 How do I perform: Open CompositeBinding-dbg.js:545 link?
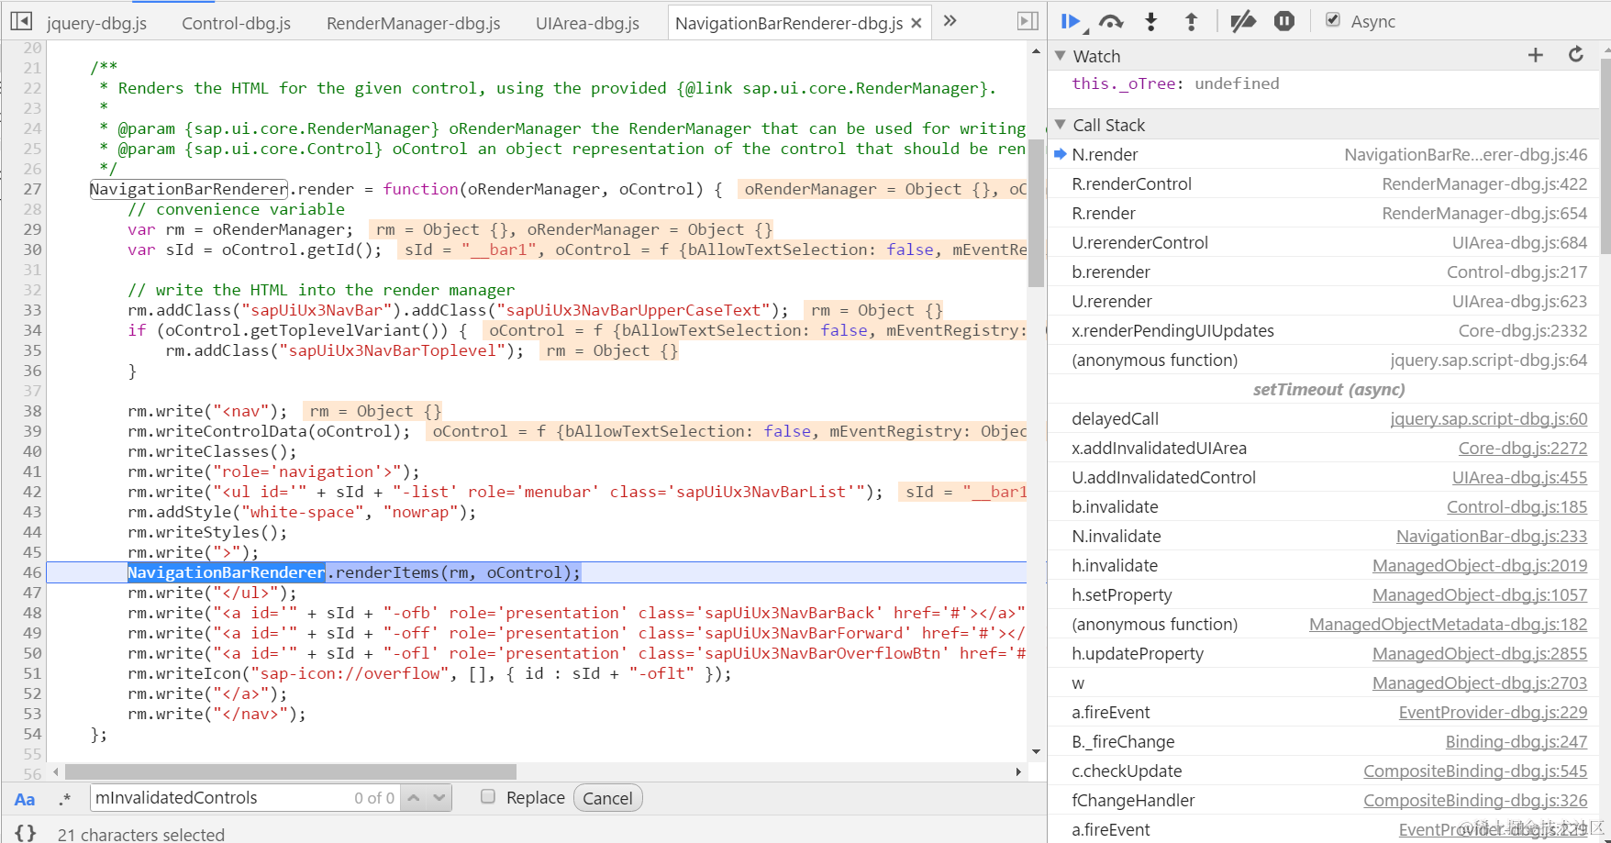coord(1475,771)
